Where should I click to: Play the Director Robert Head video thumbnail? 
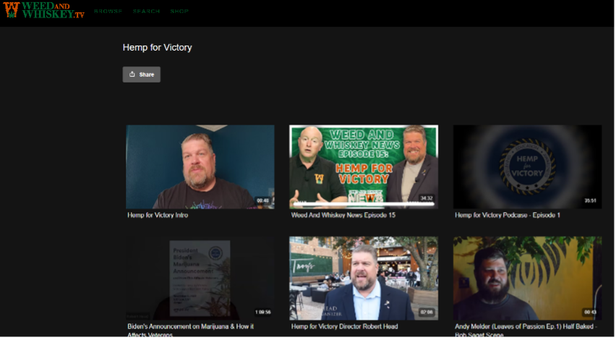pos(364,279)
